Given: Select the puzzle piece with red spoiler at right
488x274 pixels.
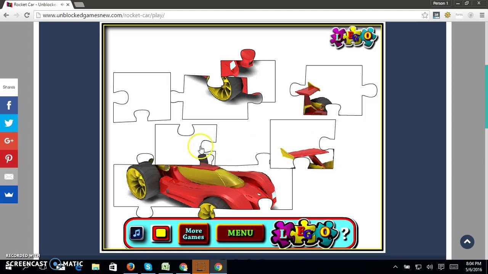Looking at the screenshot, I should [303, 145].
